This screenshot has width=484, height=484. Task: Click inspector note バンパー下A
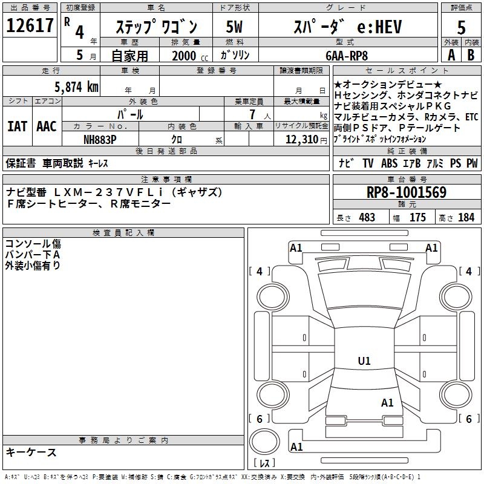click(x=33, y=255)
